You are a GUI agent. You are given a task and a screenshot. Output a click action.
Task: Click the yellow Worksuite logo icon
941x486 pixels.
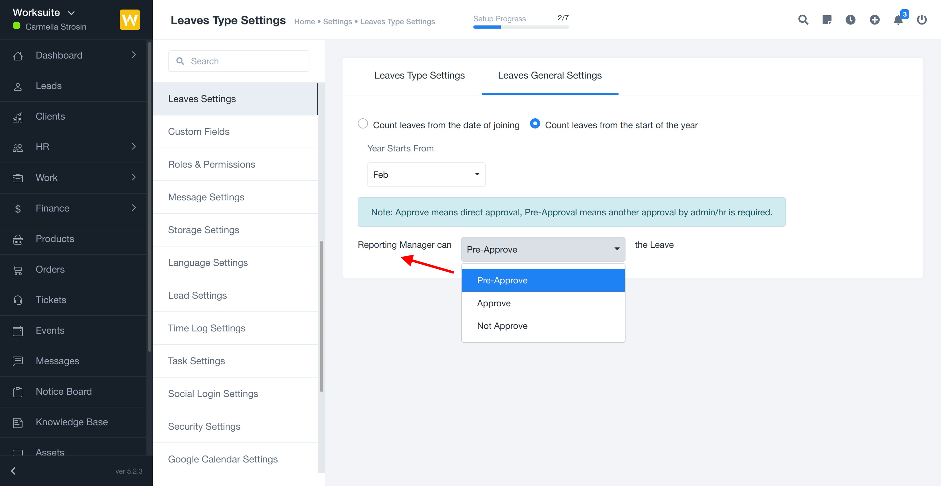130,20
